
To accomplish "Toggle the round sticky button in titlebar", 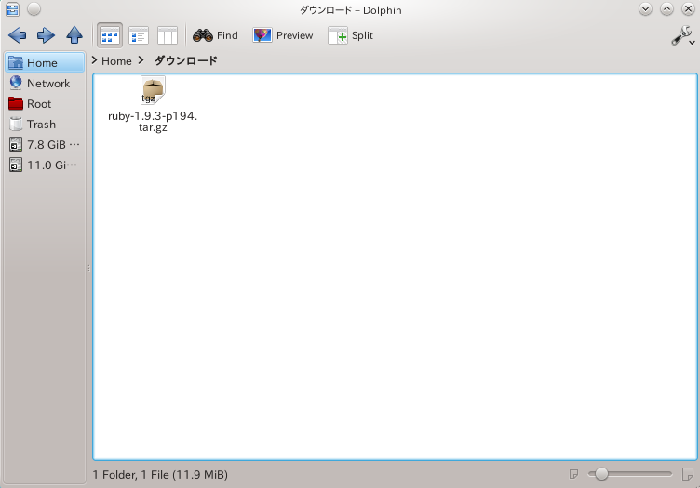I will (34, 9).
